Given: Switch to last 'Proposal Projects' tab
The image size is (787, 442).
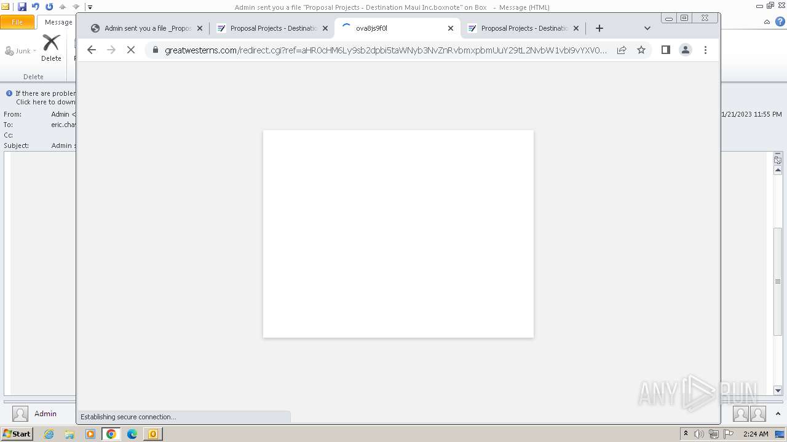Looking at the screenshot, I should (523, 28).
